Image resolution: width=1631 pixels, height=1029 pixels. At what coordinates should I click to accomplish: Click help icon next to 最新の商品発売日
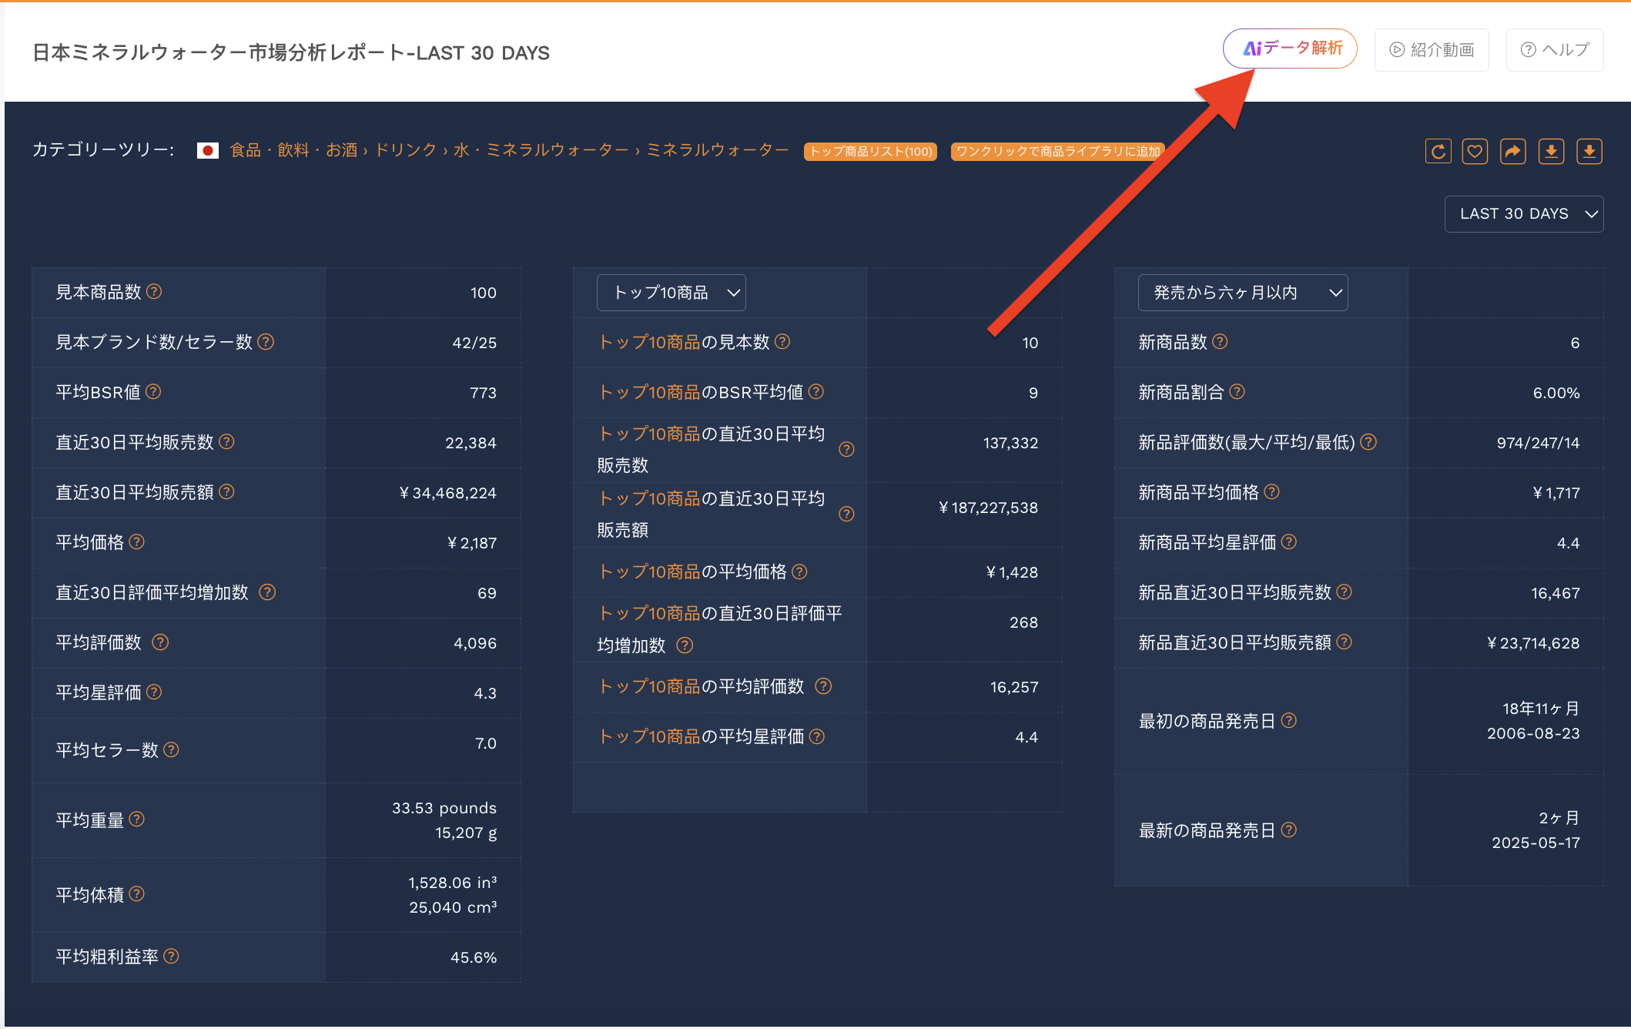point(1289,830)
